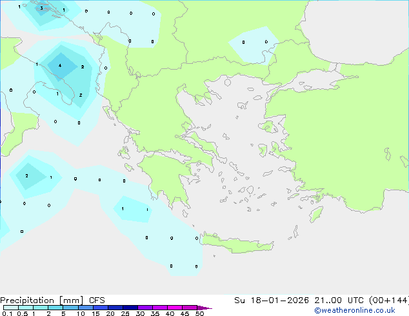The height and width of the screenshot is (316, 409).
Task: Click the 25–30 mm dark navy legend swatch
Action: [130, 308]
